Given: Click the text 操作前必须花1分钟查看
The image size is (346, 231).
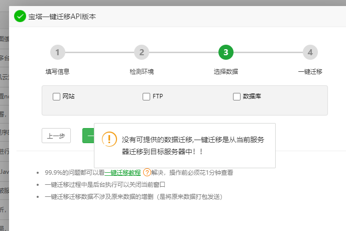Looking at the screenshot, I should pyautogui.click(x=201, y=173).
